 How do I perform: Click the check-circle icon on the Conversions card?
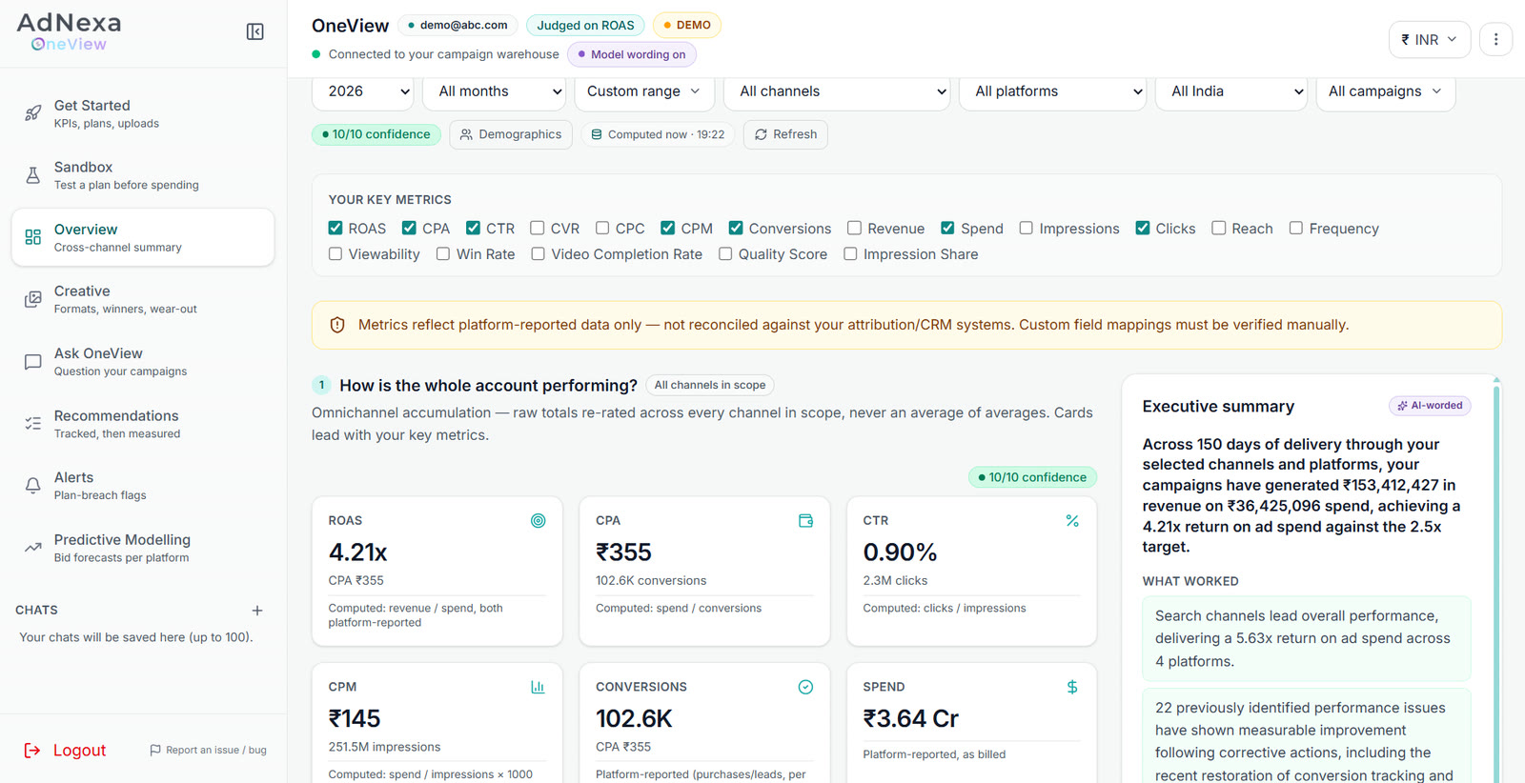(x=805, y=687)
